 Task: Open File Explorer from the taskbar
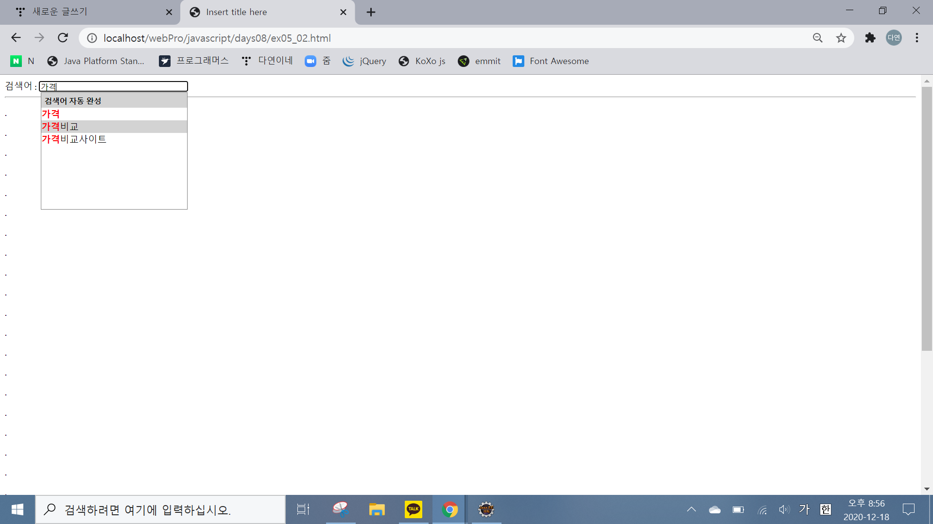pyautogui.click(x=377, y=509)
